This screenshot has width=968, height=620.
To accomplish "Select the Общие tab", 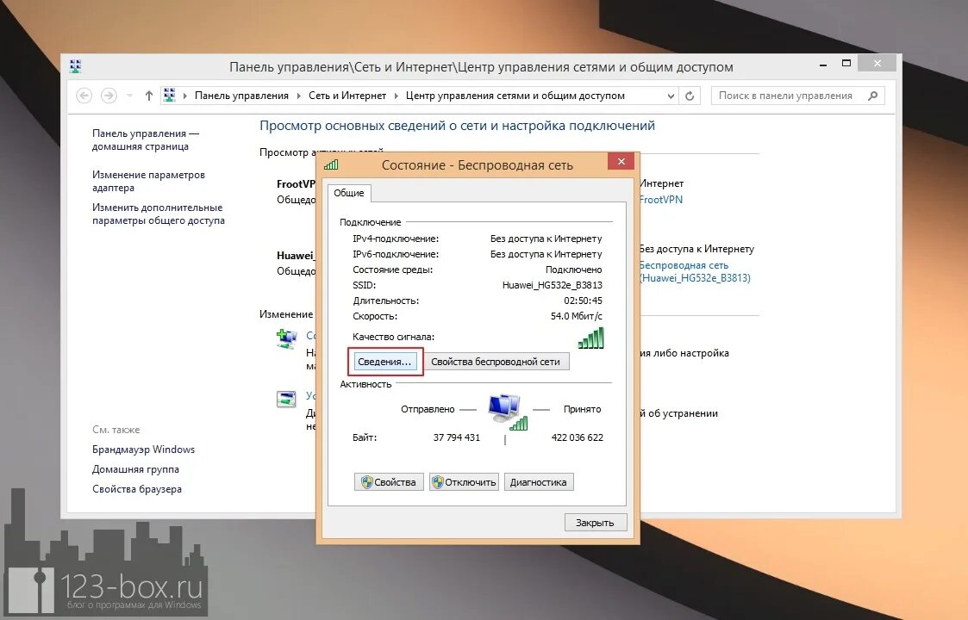I will (x=349, y=193).
